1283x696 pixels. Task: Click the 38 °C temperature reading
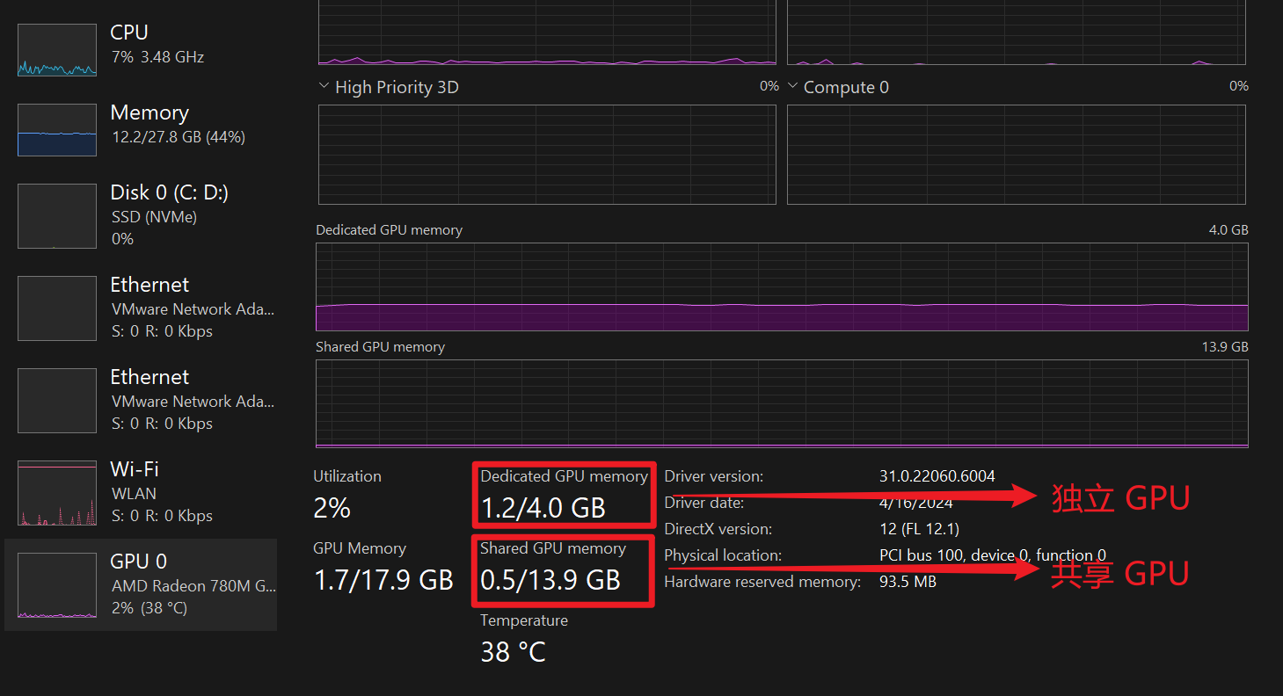coord(513,652)
